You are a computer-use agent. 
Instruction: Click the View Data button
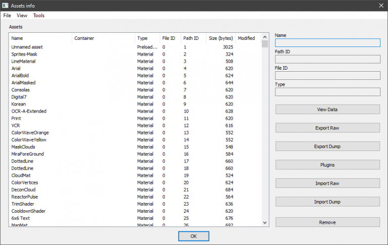tap(327, 110)
